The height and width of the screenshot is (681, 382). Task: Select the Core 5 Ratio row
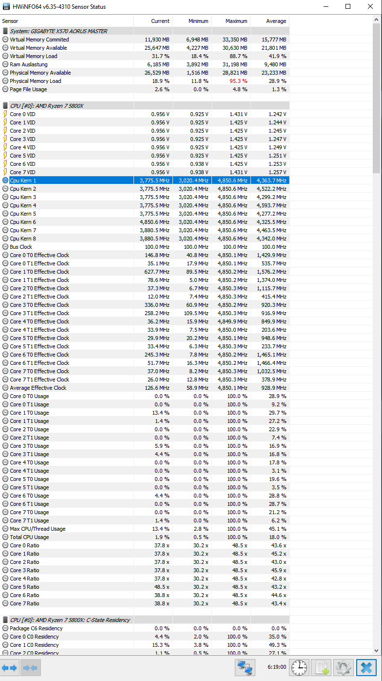tap(145, 587)
